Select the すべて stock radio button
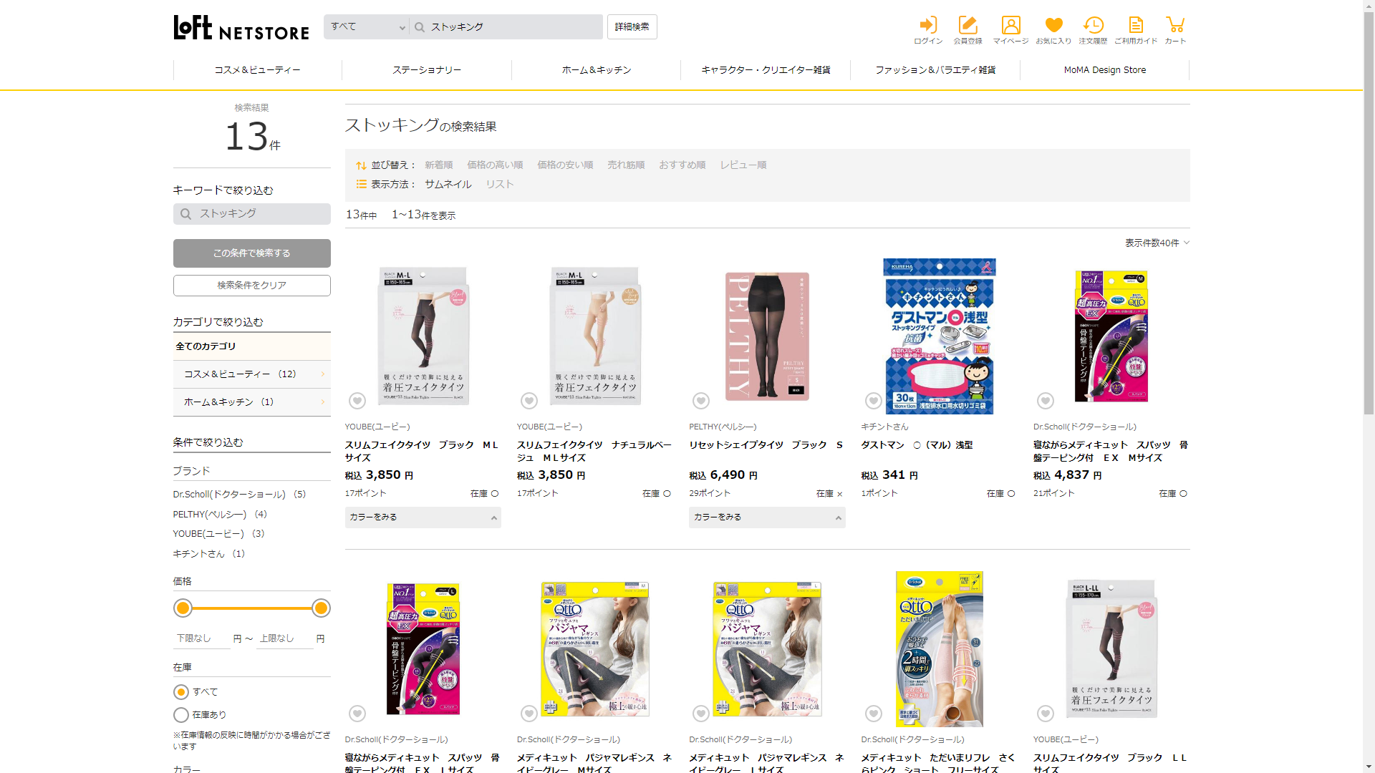 pos(181,692)
